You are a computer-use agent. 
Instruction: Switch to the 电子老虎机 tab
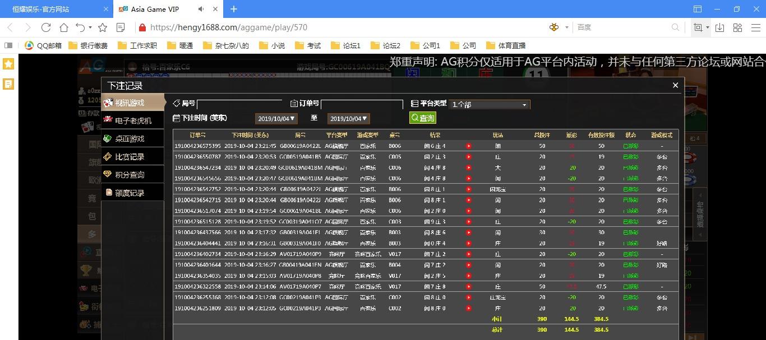[x=133, y=120]
